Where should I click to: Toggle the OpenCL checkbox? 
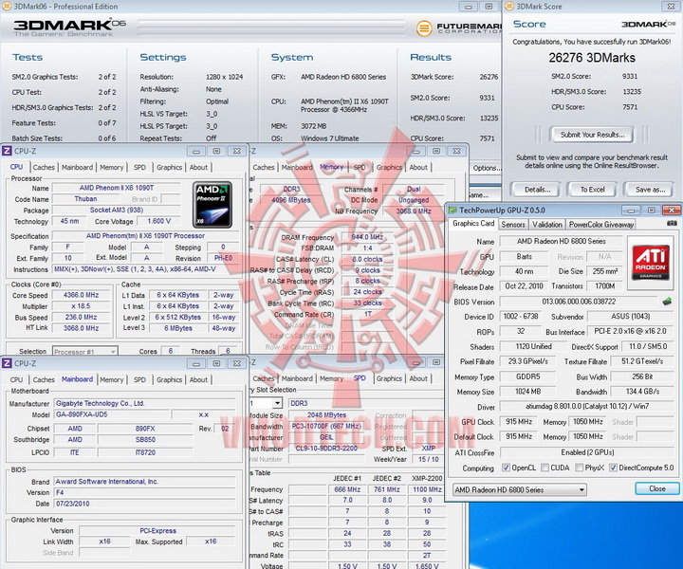(x=504, y=468)
